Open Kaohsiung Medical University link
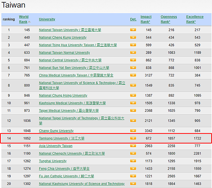This screenshot has width=212, height=188. 72,103
